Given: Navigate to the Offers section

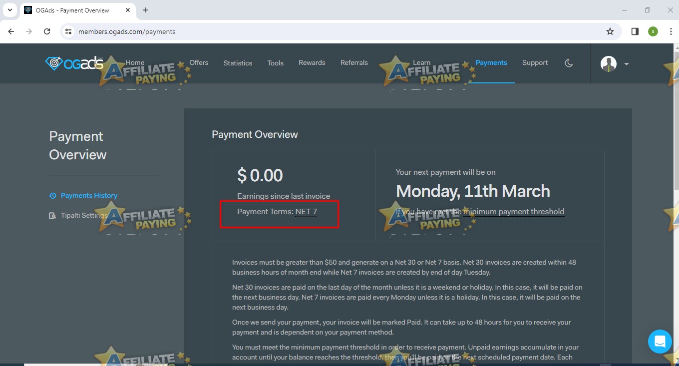Looking at the screenshot, I should (199, 62).
